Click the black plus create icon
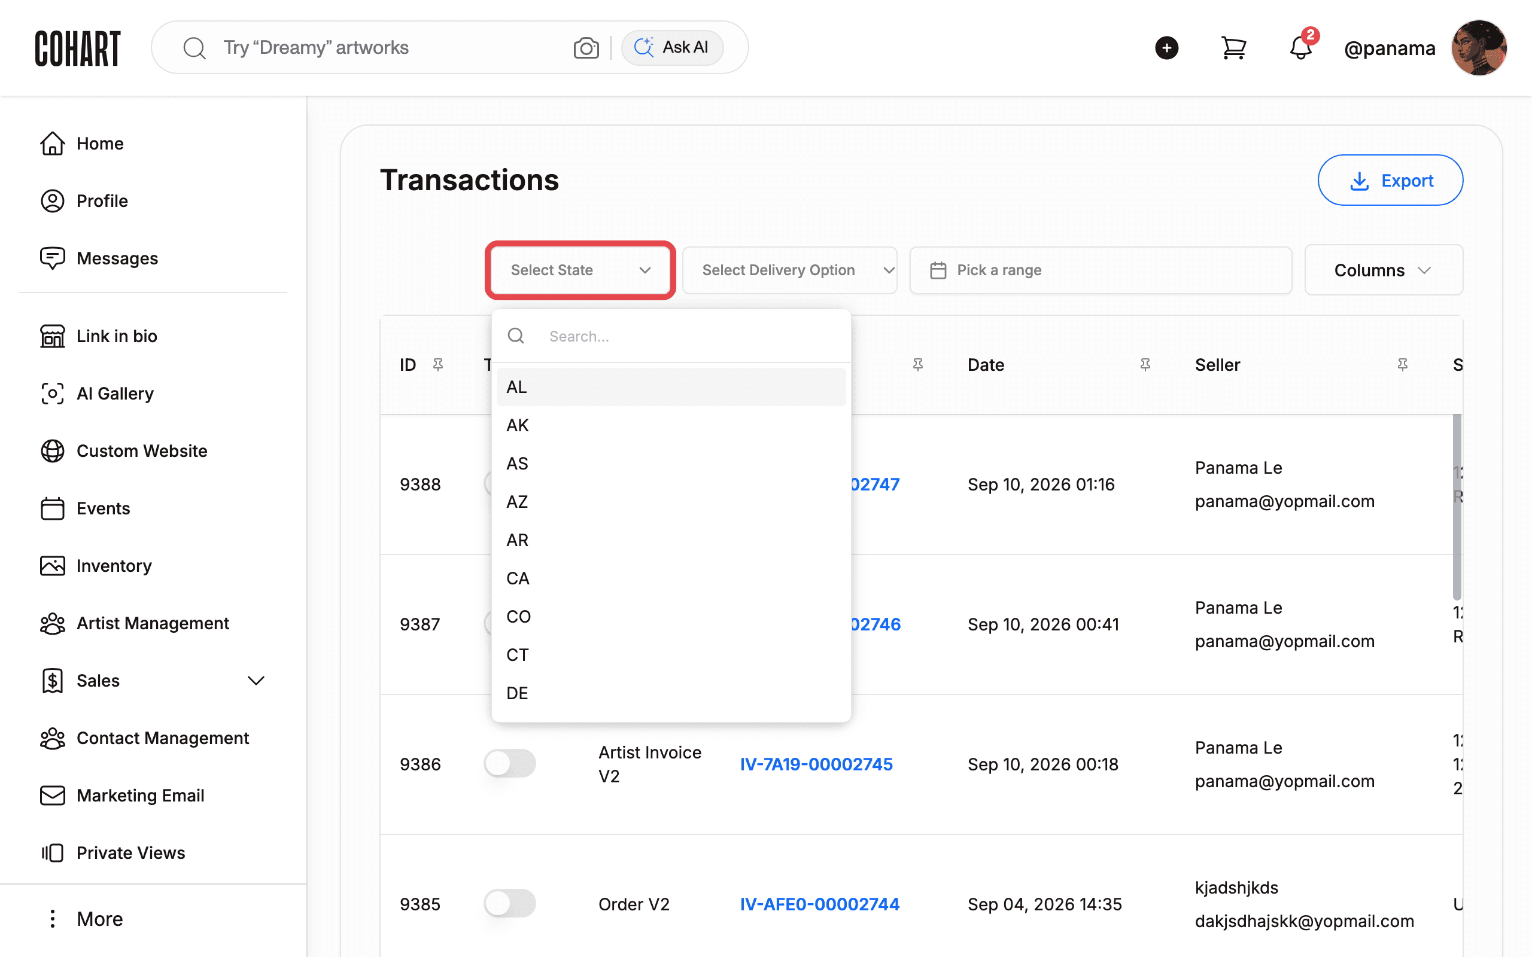This screenshot has width=1532, height=957. pos(1166,48)
